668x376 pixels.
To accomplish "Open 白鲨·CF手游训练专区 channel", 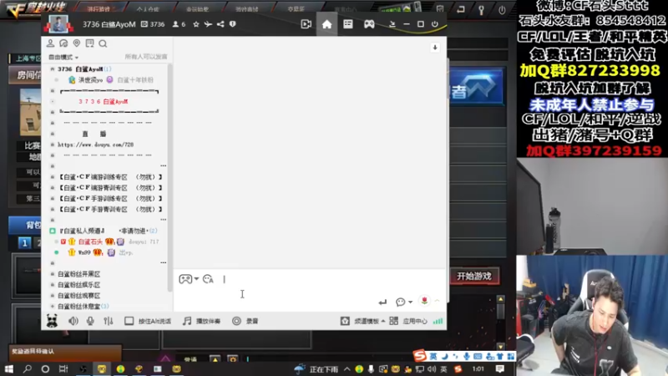I will click(x=110, y=198).
